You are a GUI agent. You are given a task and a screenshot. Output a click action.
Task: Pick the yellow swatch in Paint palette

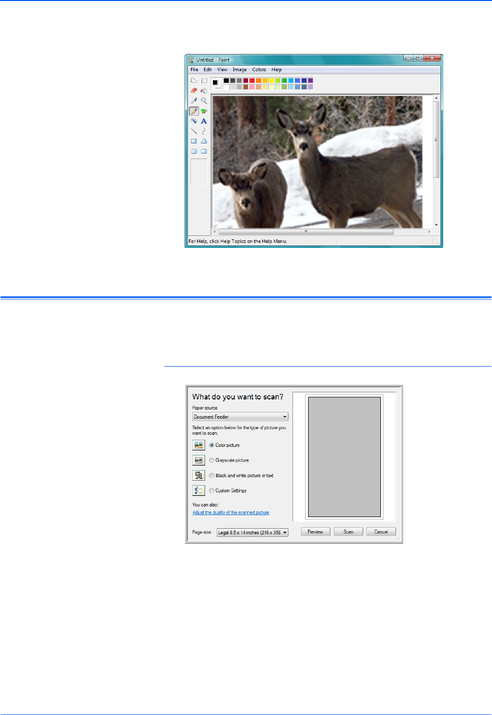271,80
